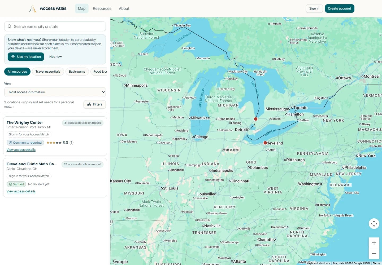Click the Map data ©2026 attribution text

351,263
